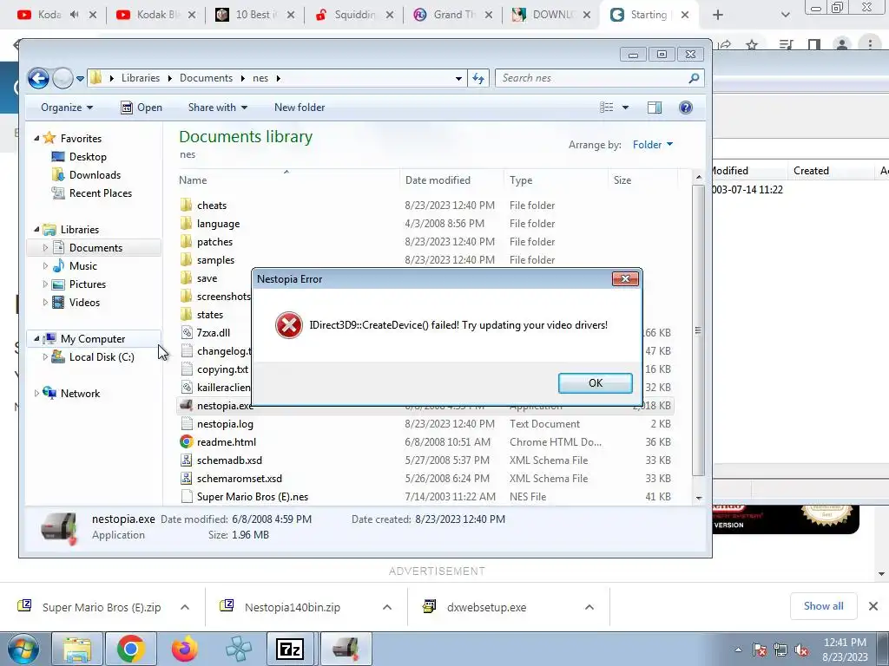
Task: Select Network in the navigation pane
Action: (79, 394)
